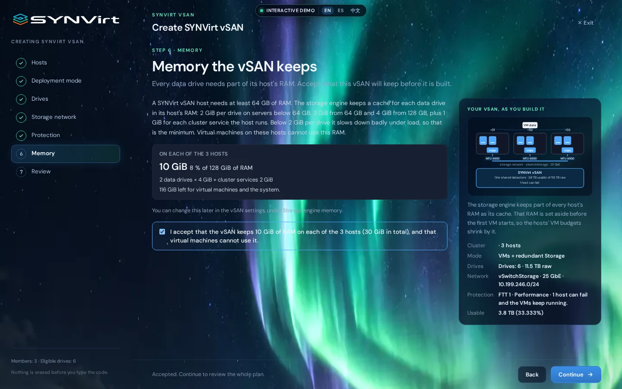Jump to Storage network step
622x389 pixels.
point(66,117)
